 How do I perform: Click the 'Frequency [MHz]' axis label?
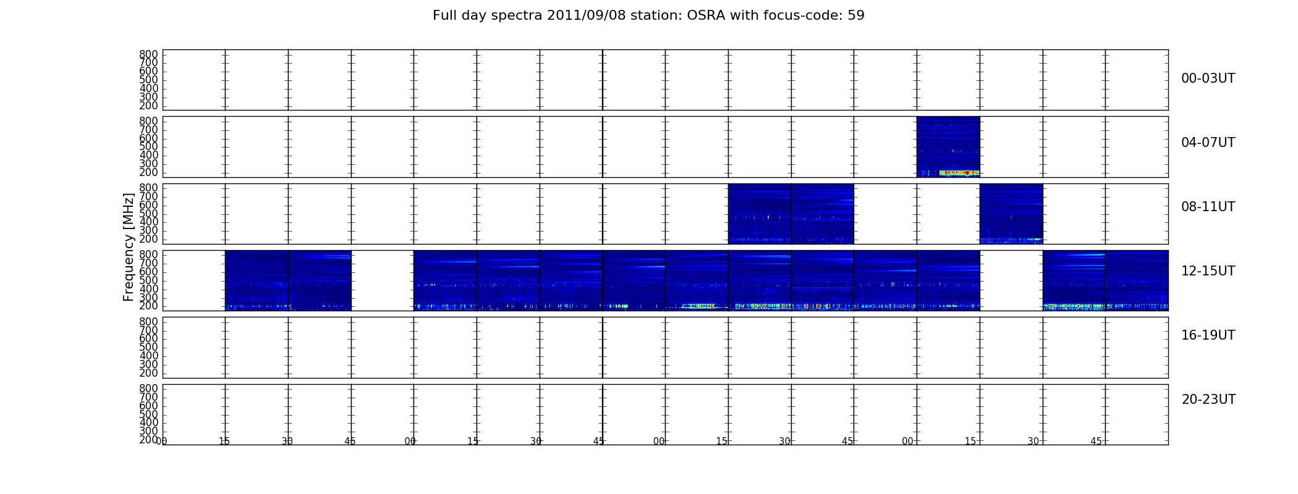[x=129, y=247]
